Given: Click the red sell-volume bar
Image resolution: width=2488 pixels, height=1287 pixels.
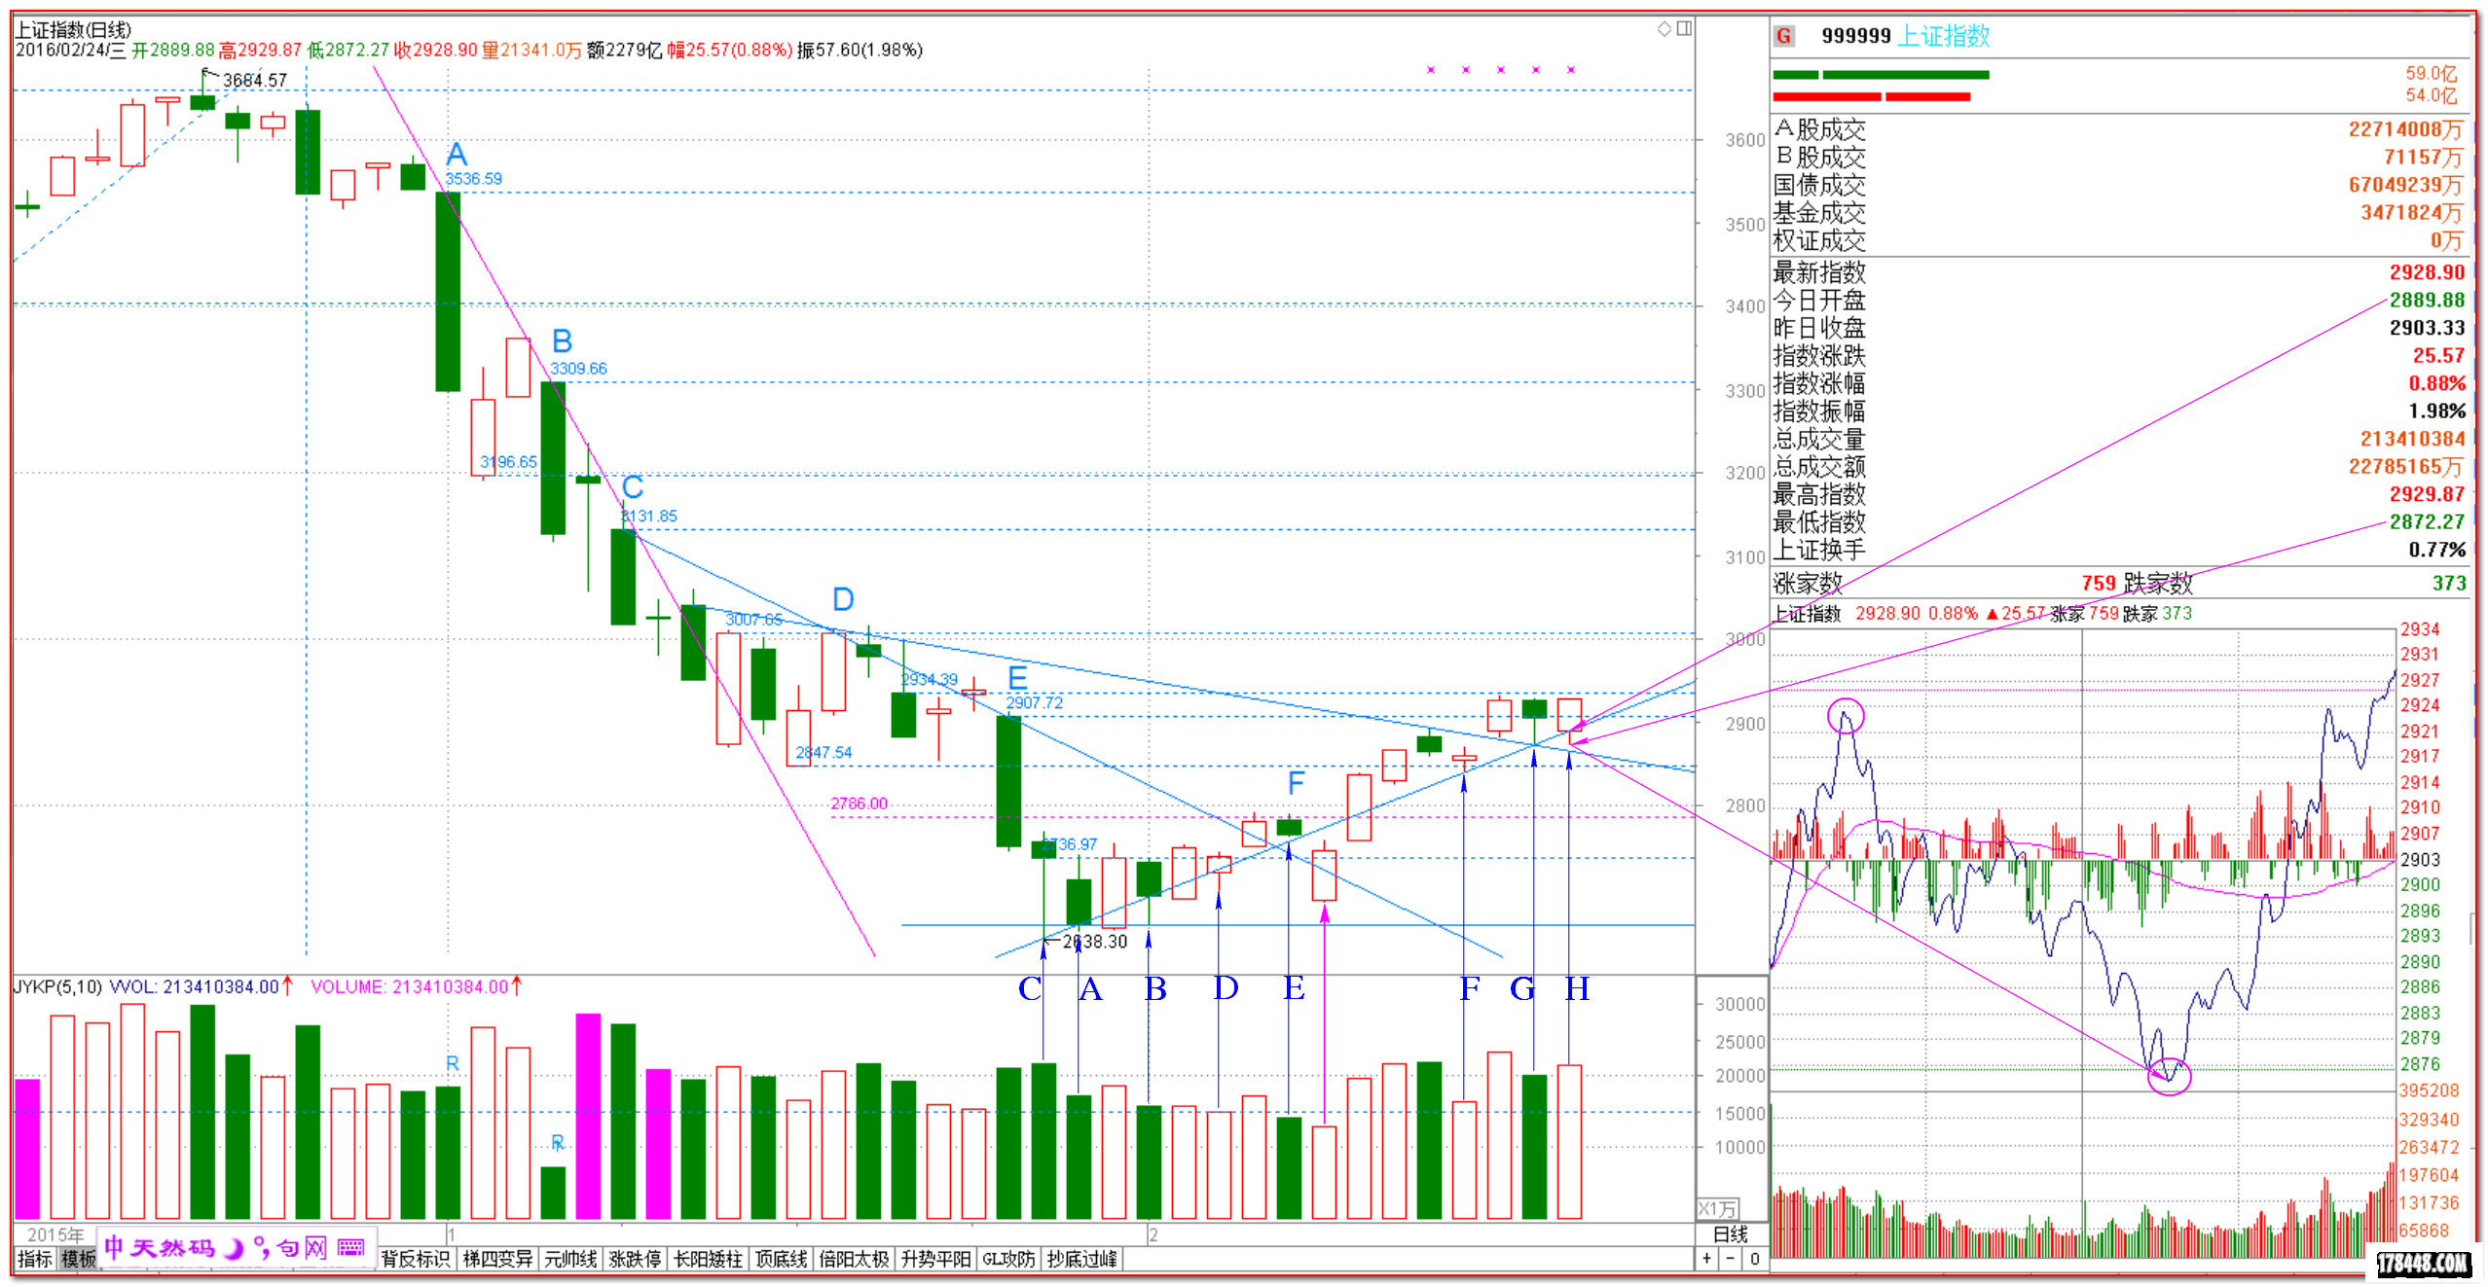Looking at the screenshot, I should point(1871,97).
